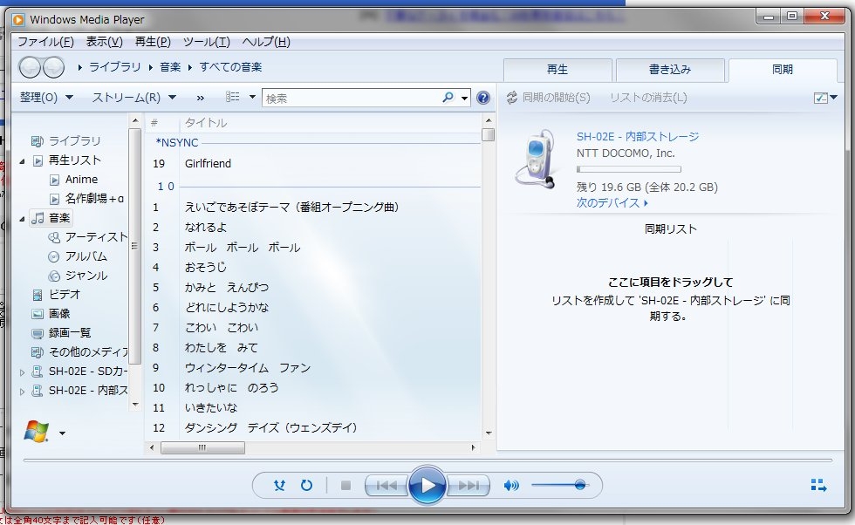Click the 検索 search input field
The height and width of the screenshot is (525, 855).
pos(352,99)
